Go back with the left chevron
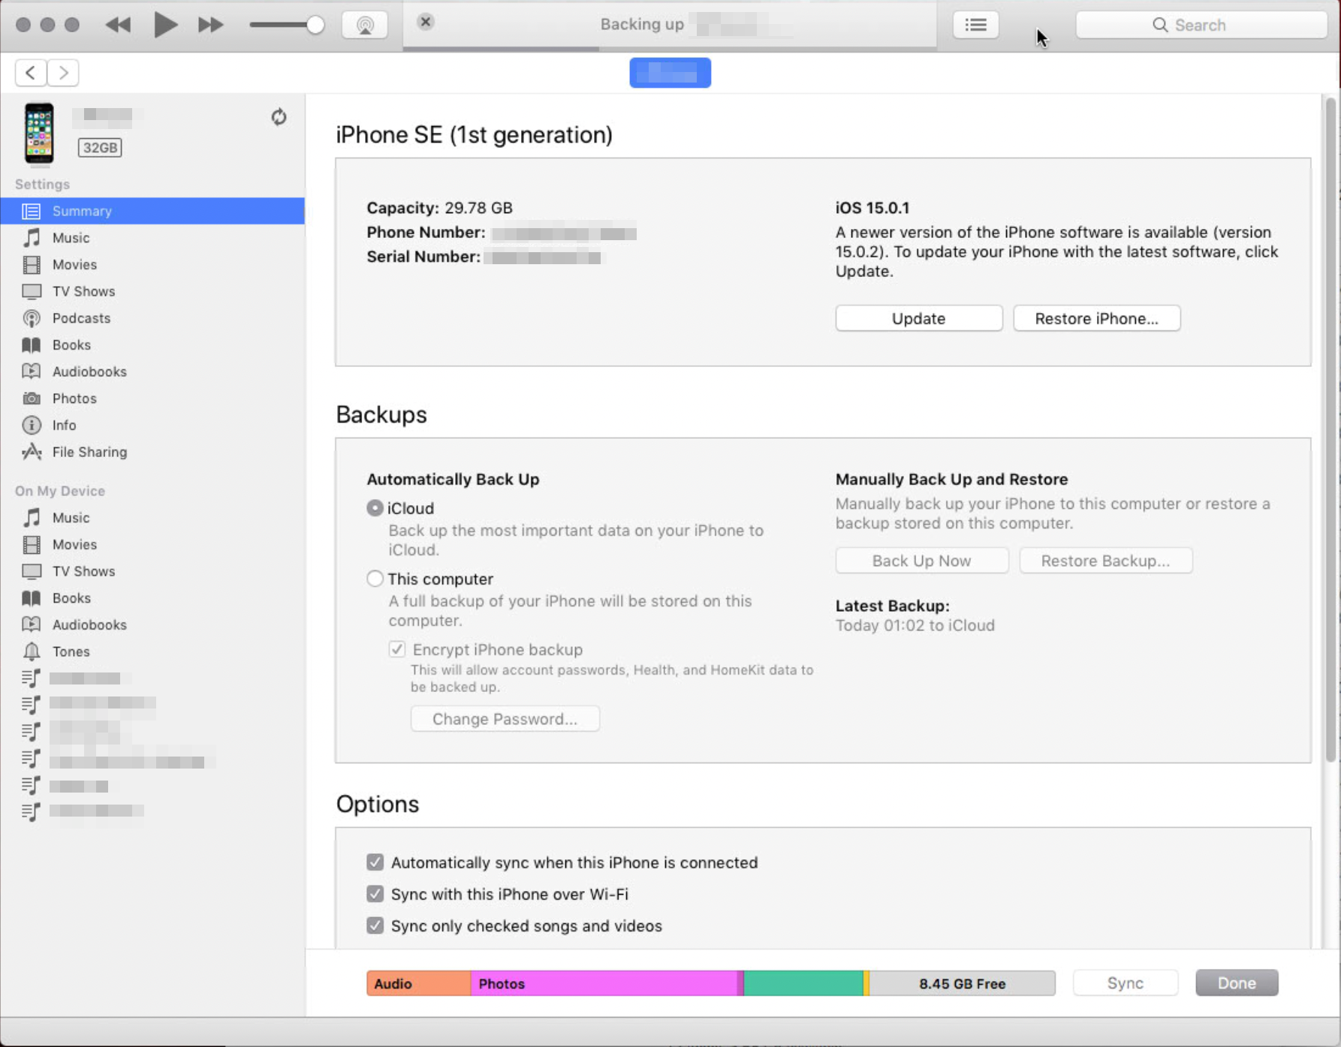The width and height of the screenshot is (1341, 1047). click(31, 73)
